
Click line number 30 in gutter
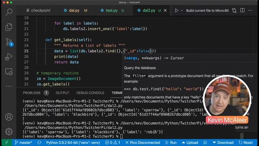tap(26, 79)
